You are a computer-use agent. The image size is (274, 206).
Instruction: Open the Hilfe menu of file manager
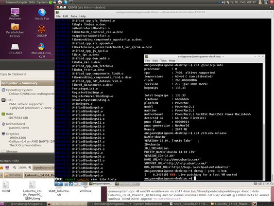click(16, 161)
